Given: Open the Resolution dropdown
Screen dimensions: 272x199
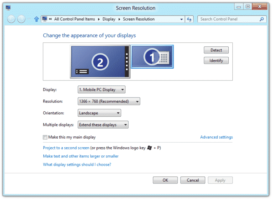Looking at the screenshot, I should tap(109, 102).
